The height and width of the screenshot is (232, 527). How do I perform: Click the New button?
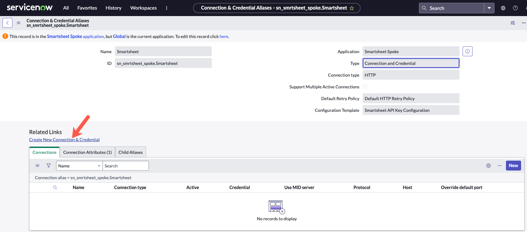(x=513, y=166)
